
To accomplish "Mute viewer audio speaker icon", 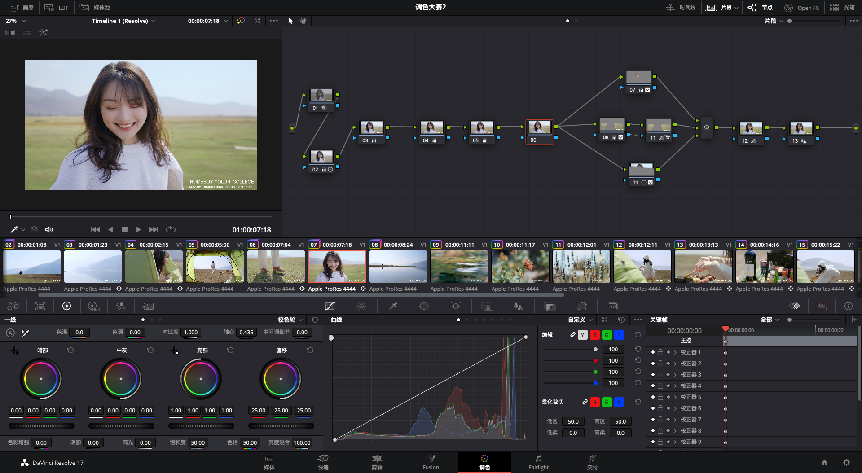I will pos(49,229).
